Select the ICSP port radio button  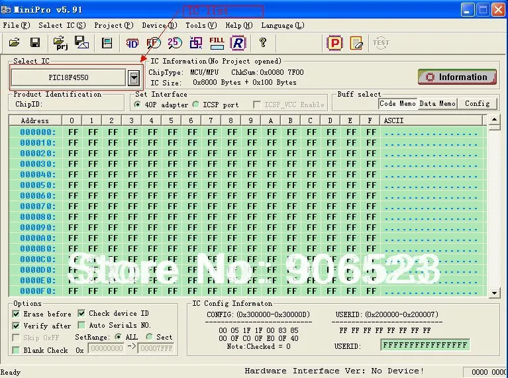195,105
